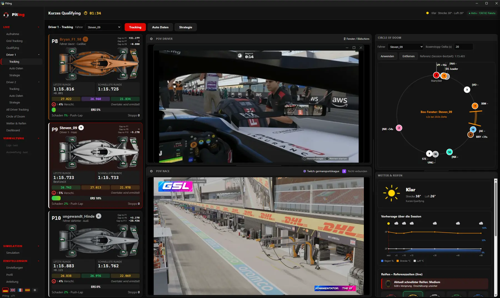Switch to the red Tracking tab
The height and width of the screenshot is (298, 500).
pyautogui.click(x=135, y=27)
